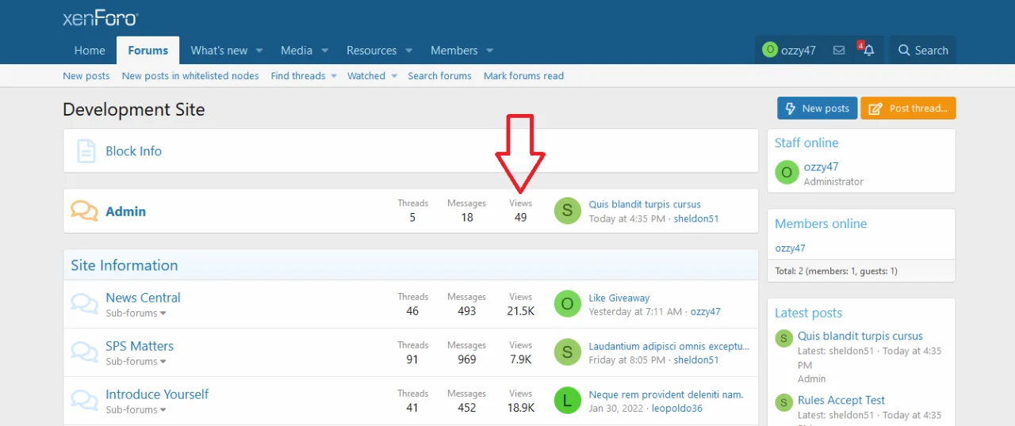The height and width of the screenshot is (426, 1015).
Task: Open the Mark forums read link
Action: click(523, 76)
